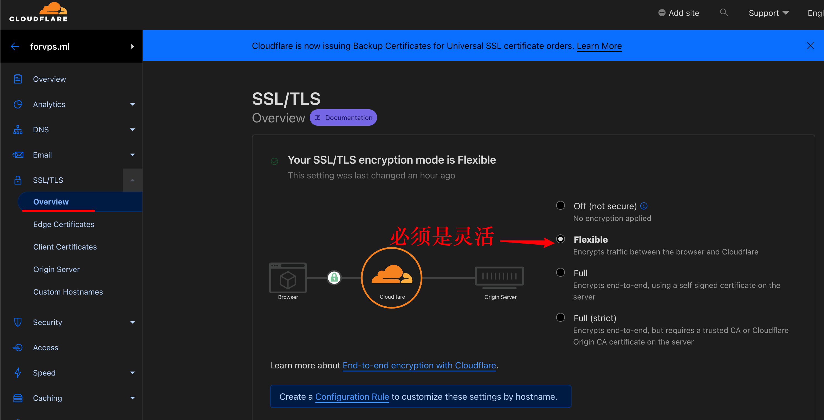Expand the Email sidebar section
Screen dimensions: 824x420
coord(133,155)
